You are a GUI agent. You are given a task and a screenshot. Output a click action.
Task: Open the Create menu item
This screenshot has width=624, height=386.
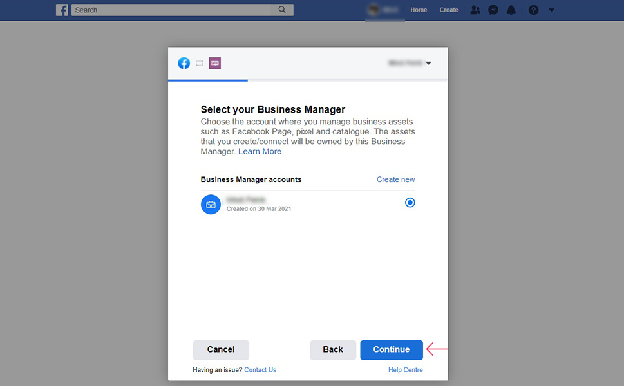pyautogui.click(x=448, y=10)
